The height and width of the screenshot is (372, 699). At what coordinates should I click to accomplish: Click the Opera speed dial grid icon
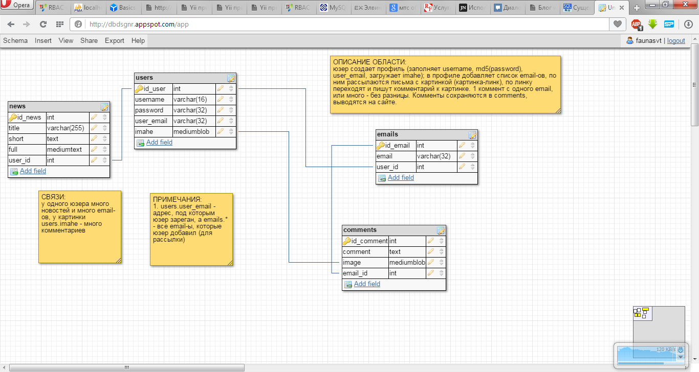tap(59, 24)
